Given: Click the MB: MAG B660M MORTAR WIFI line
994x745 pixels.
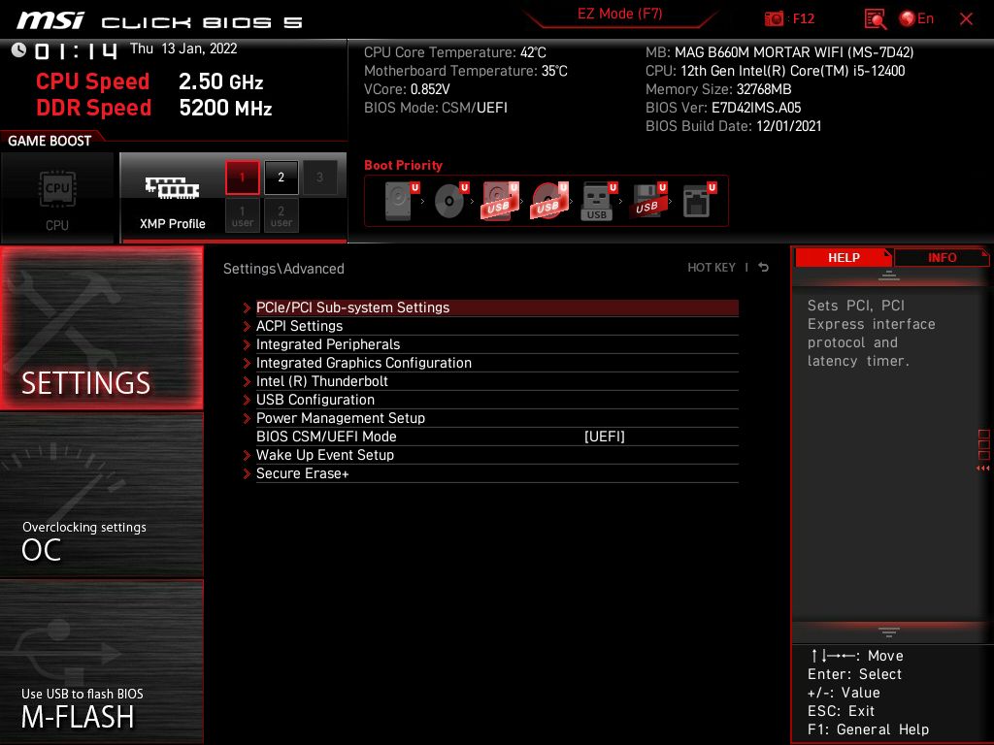Looking at the screenshot, I should click(779, 52).
